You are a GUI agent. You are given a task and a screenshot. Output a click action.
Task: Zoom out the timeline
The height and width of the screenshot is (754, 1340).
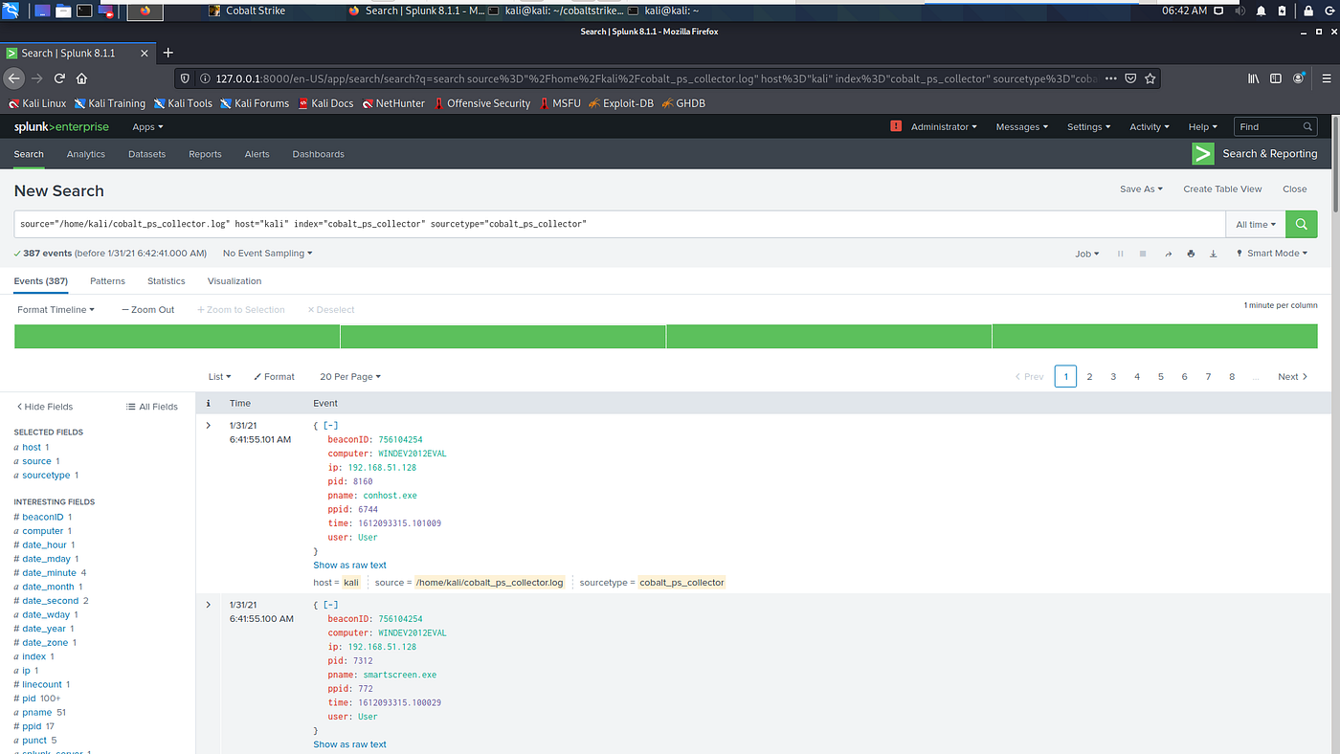[148, 310]
